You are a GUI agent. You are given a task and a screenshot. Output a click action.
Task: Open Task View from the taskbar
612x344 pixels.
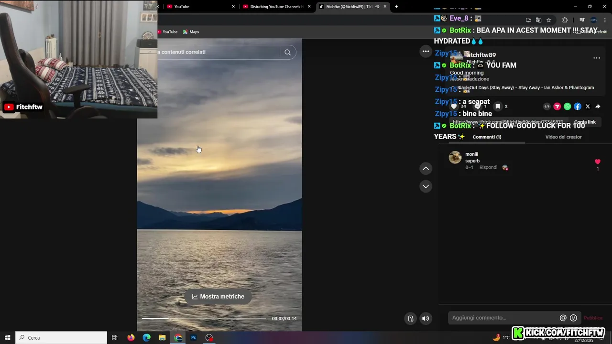point(115,338)
